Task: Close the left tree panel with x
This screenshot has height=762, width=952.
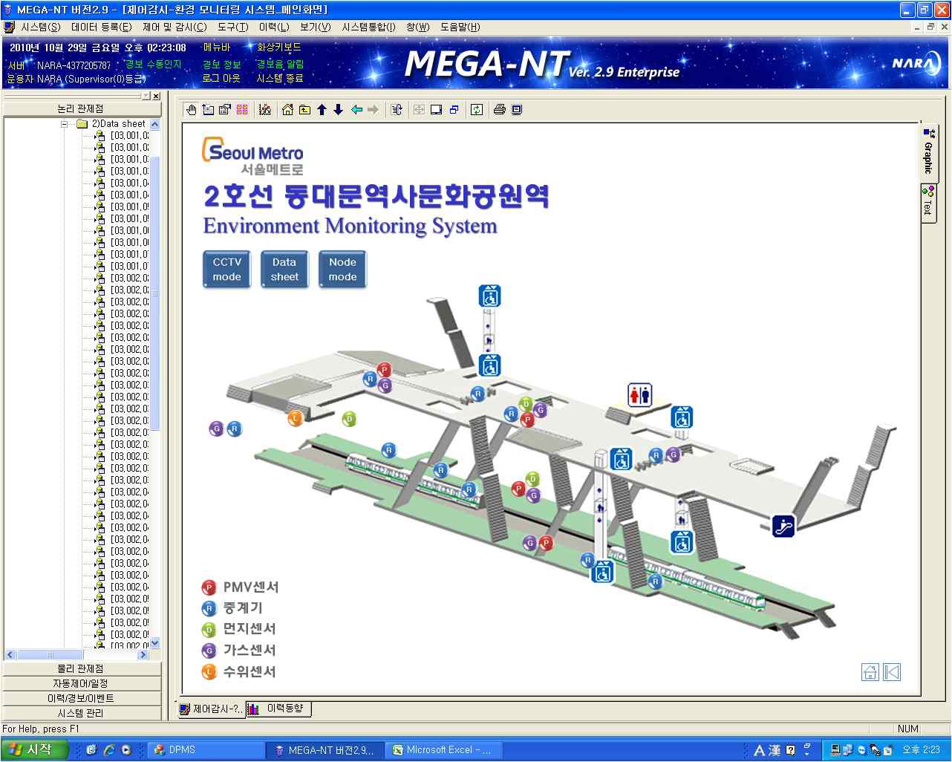Action: (157, 96)
